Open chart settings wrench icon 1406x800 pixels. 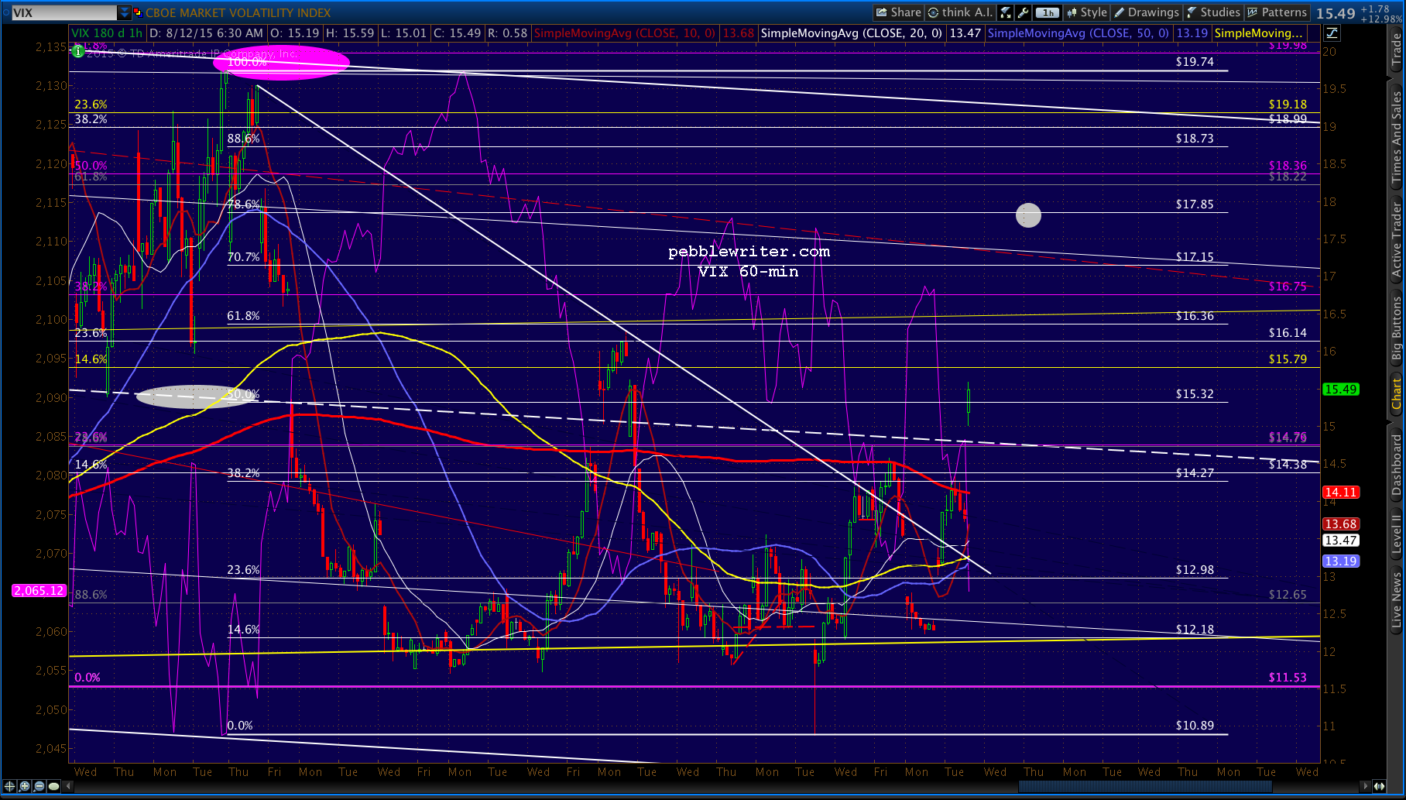(x=1023, y=12)
